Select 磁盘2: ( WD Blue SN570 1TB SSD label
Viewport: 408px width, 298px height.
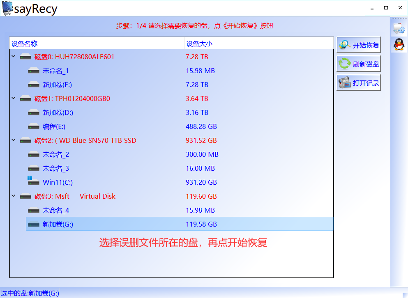(x=85, y=140)
